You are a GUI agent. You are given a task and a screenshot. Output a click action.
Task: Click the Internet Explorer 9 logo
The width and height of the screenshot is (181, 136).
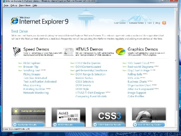click(x=40, y=21)
